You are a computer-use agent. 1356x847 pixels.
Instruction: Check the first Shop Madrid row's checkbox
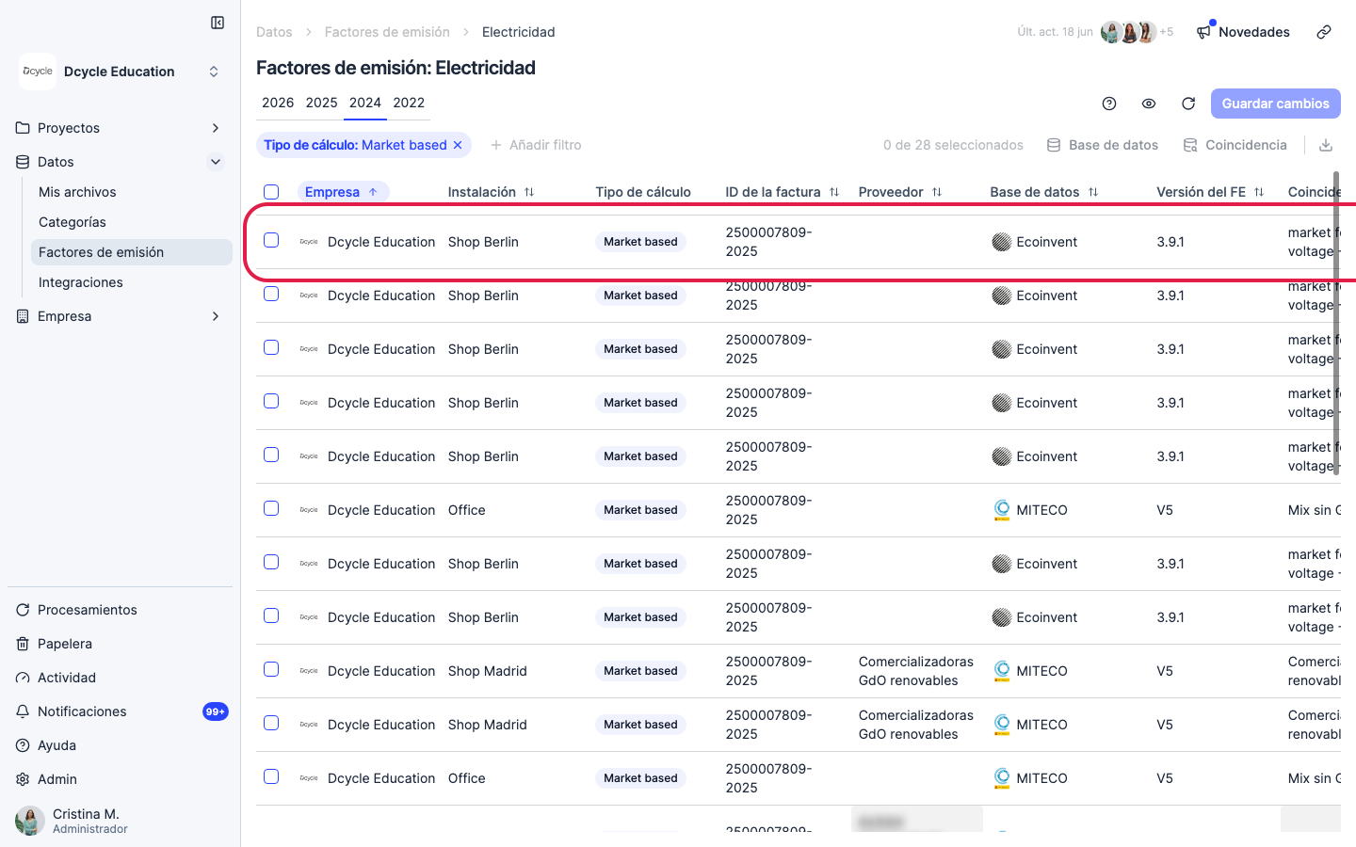click(x=271, y=669)
